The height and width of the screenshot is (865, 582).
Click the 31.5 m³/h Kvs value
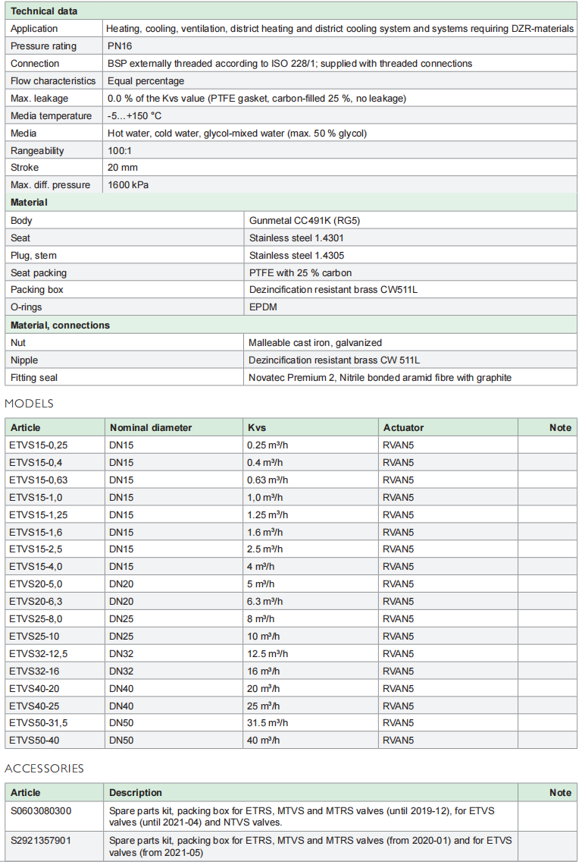pyautogui.click(x=268, y=722)
